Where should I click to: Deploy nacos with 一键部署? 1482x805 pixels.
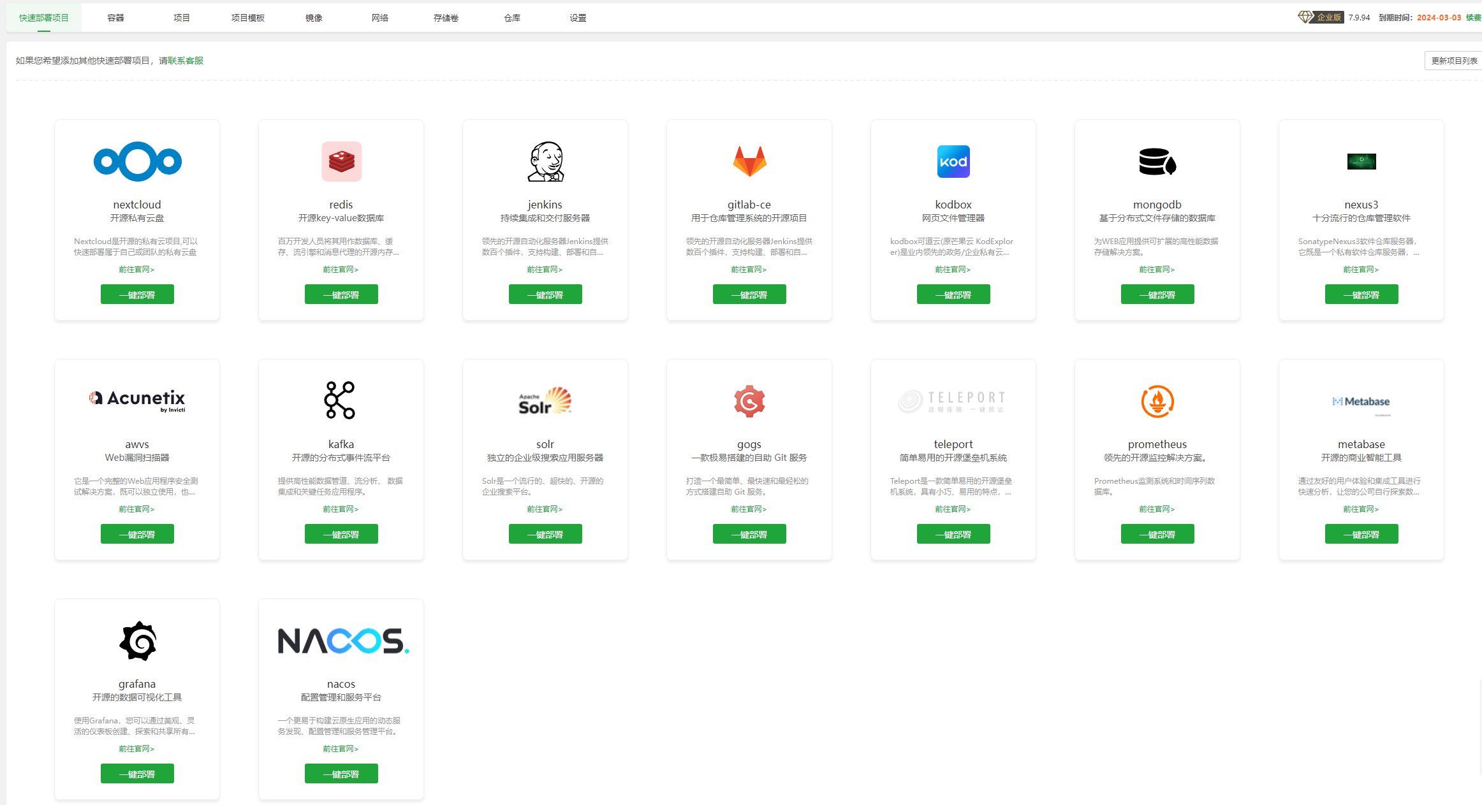coord(341,774)
